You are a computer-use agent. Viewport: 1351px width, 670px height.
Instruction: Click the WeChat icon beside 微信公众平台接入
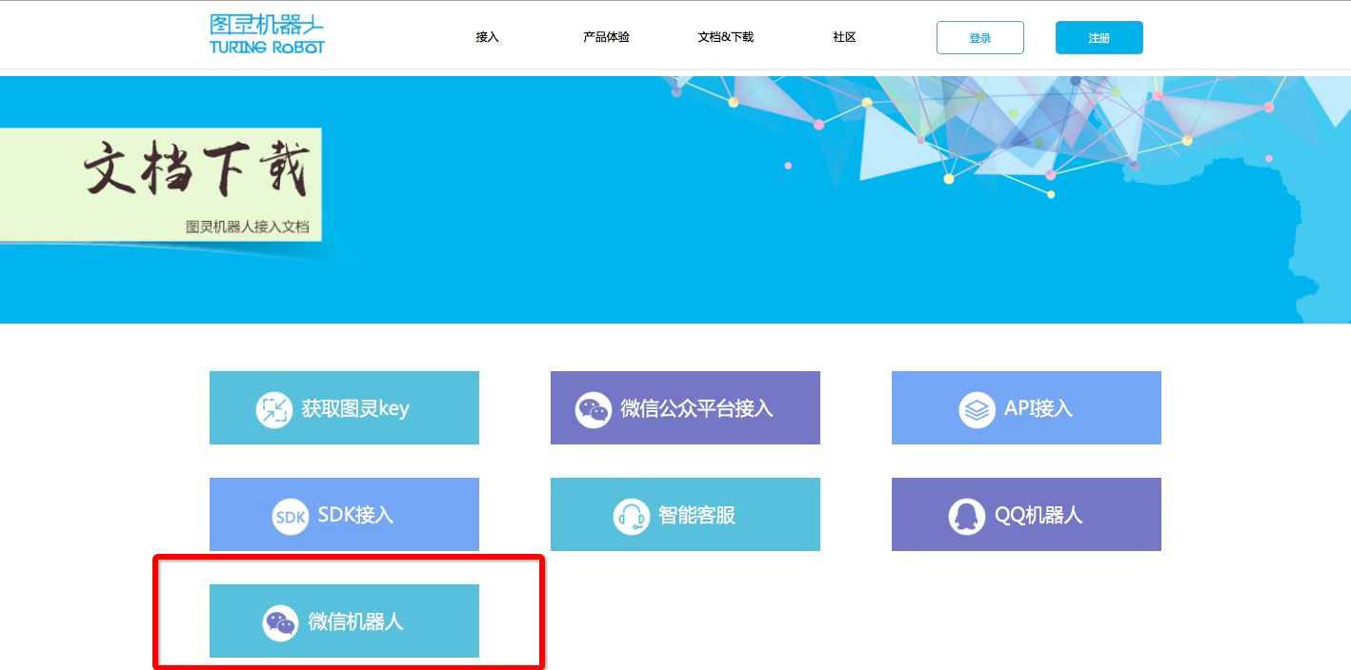594,410
